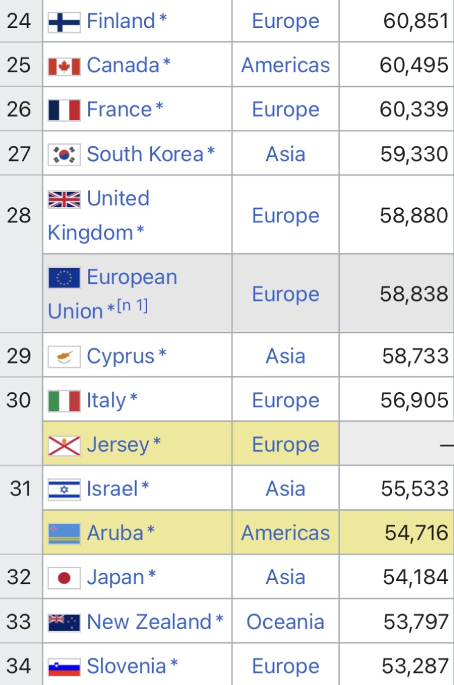Click the South Korea flag icon

point(64,155)
